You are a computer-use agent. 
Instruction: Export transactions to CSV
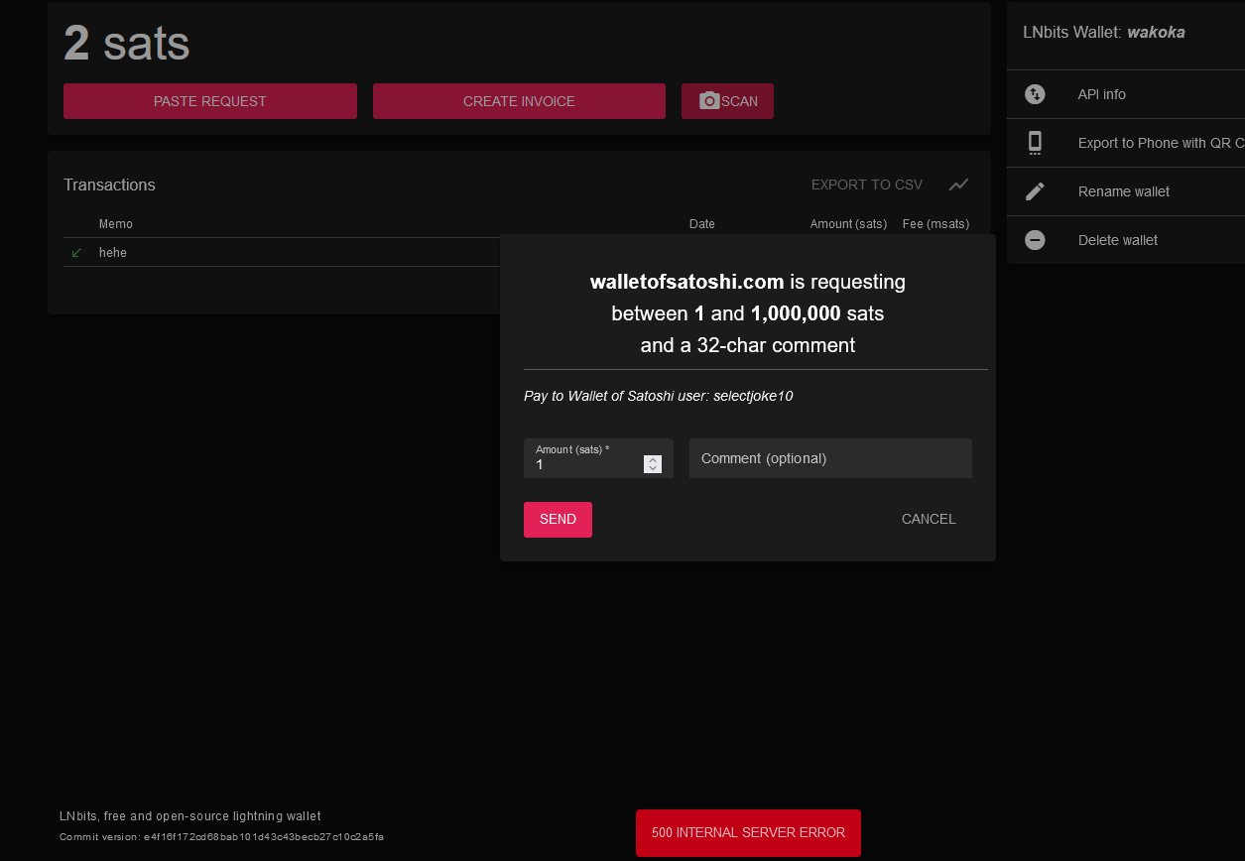[x=866, y=184]
